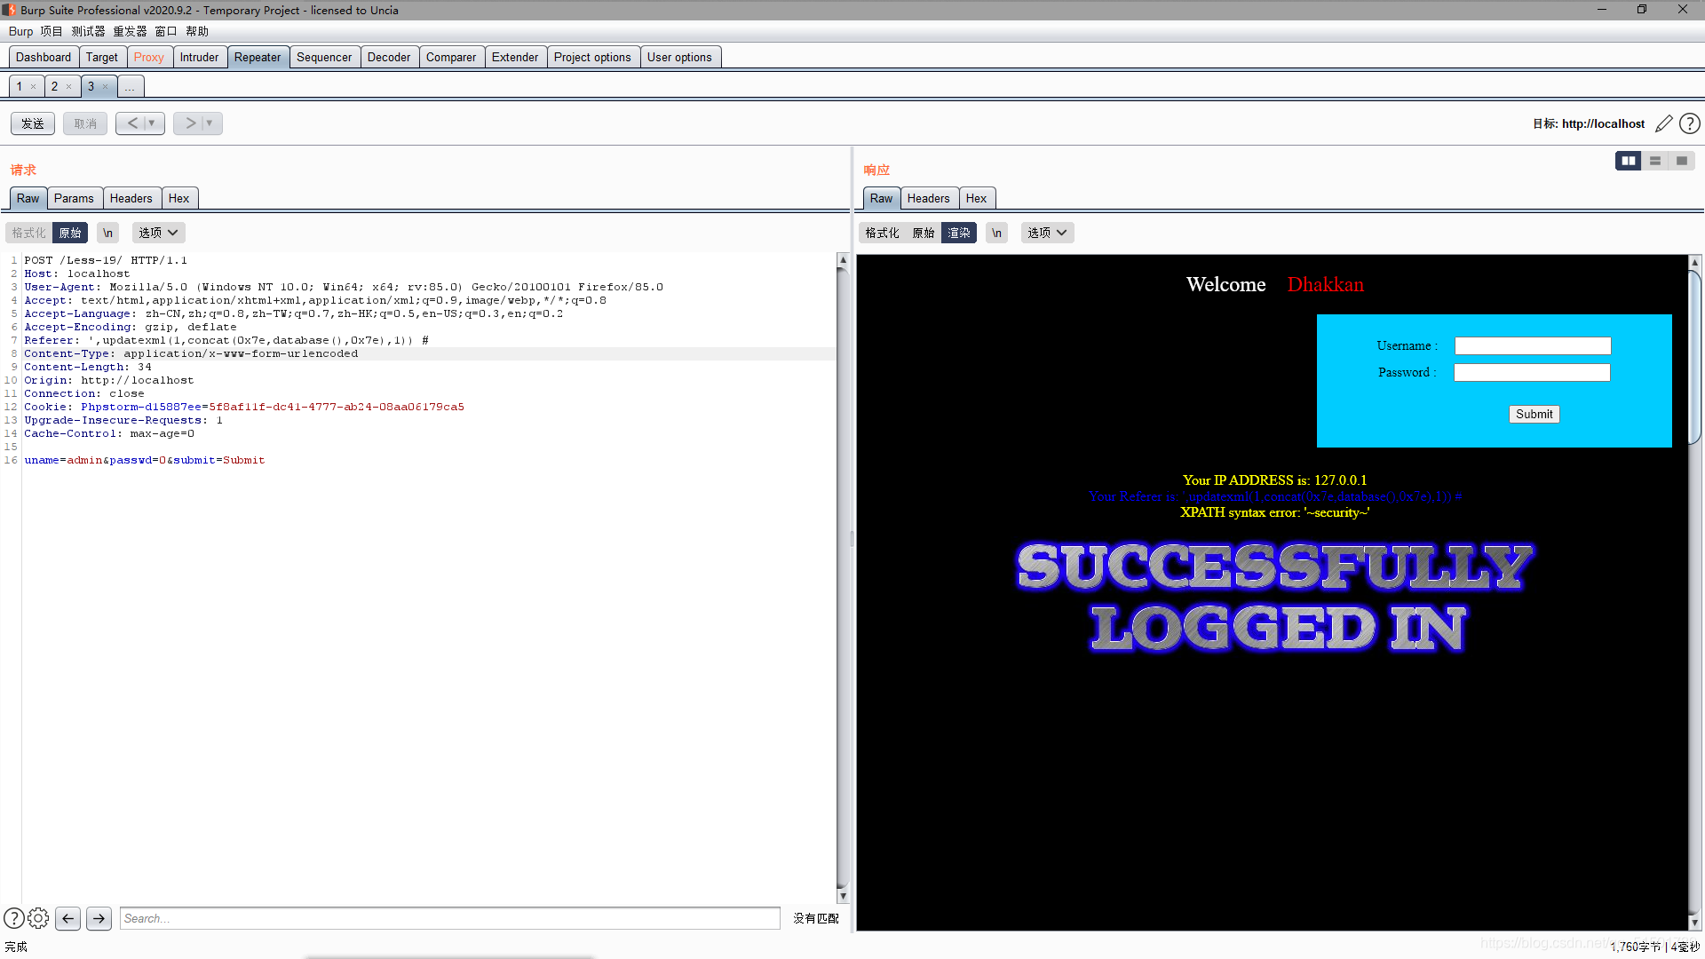Expand the request 选项 dropdown
The width and height of the screenshot is (1705, 959).
[x=158, y=233]
